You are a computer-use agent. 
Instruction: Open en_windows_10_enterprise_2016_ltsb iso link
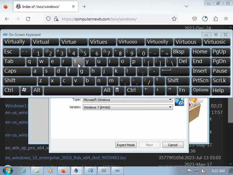(66, 158)
